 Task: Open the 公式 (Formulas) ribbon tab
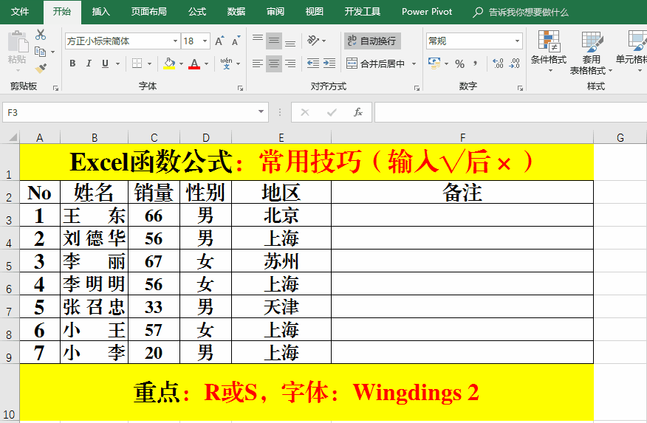coord(197,12)
